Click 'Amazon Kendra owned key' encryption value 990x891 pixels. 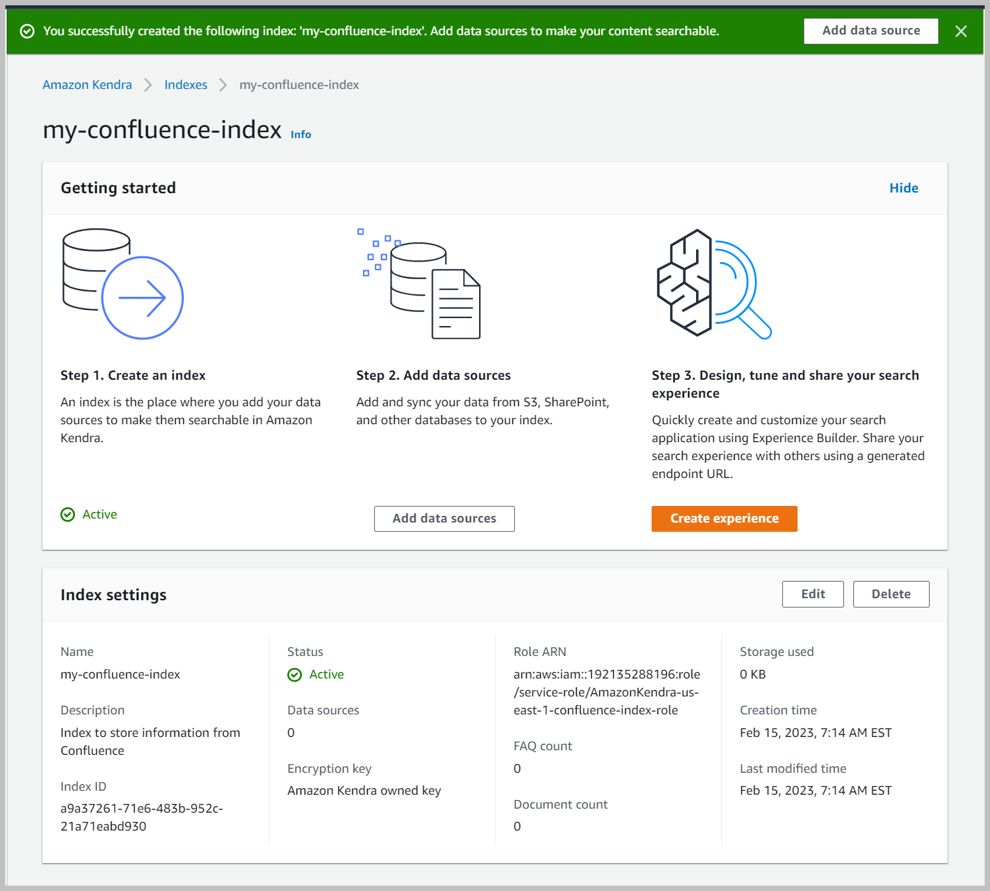[364, 791]
